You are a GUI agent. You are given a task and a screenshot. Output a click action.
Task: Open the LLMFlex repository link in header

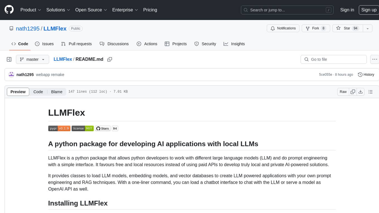point(55,28)
